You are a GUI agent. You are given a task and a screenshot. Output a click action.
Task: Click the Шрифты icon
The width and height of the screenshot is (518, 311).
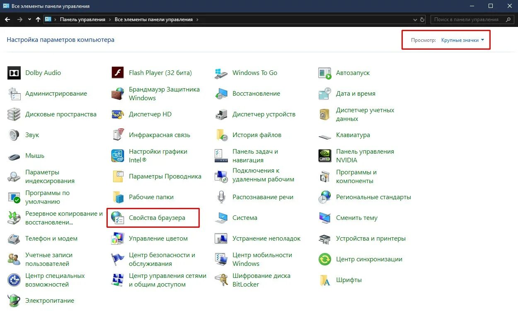coord(325,280)
